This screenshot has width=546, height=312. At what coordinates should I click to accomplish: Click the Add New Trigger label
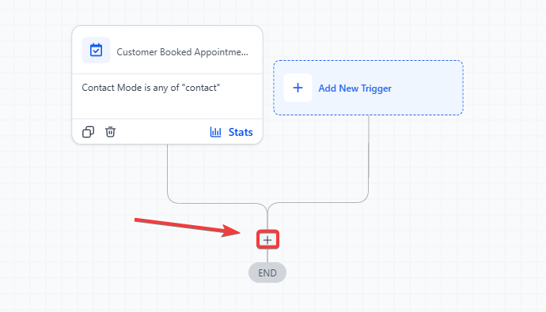pyautogui.click(x=355, y=88)
